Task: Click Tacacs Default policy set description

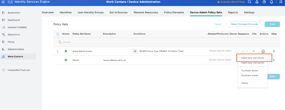Action: coord(114,60)
